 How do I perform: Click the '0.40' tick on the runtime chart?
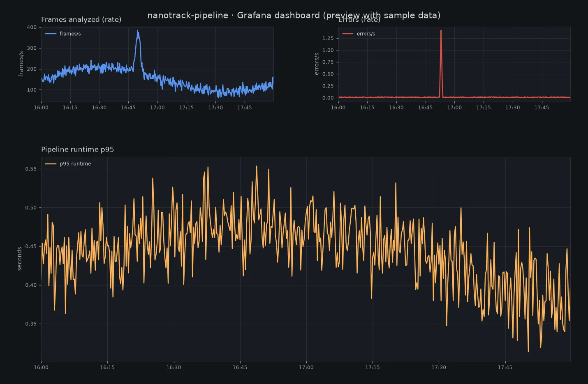[x=31, y=285]
